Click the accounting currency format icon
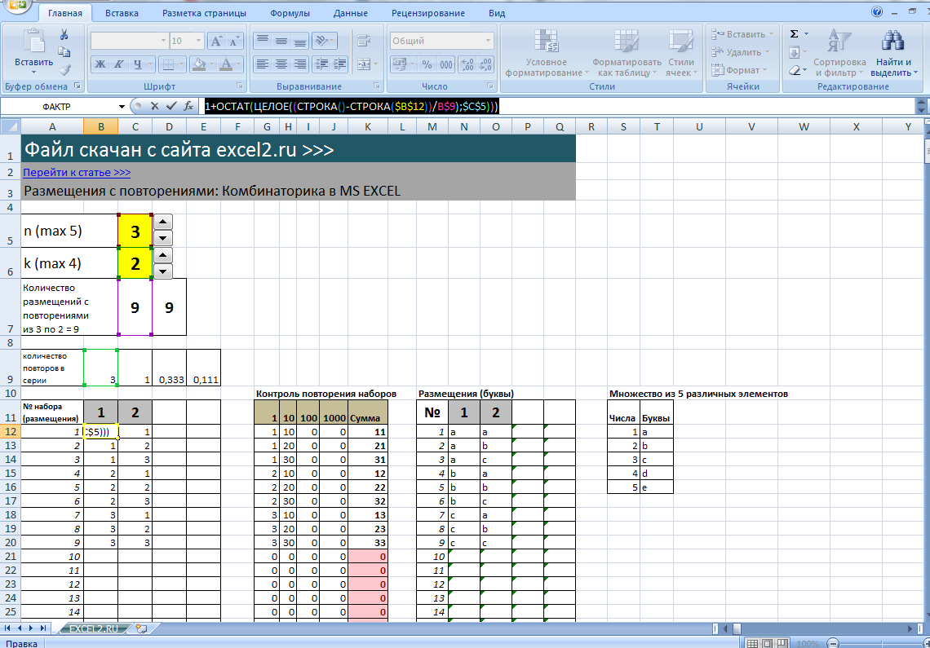Screen dimensions: 930x648 point(399,64)
